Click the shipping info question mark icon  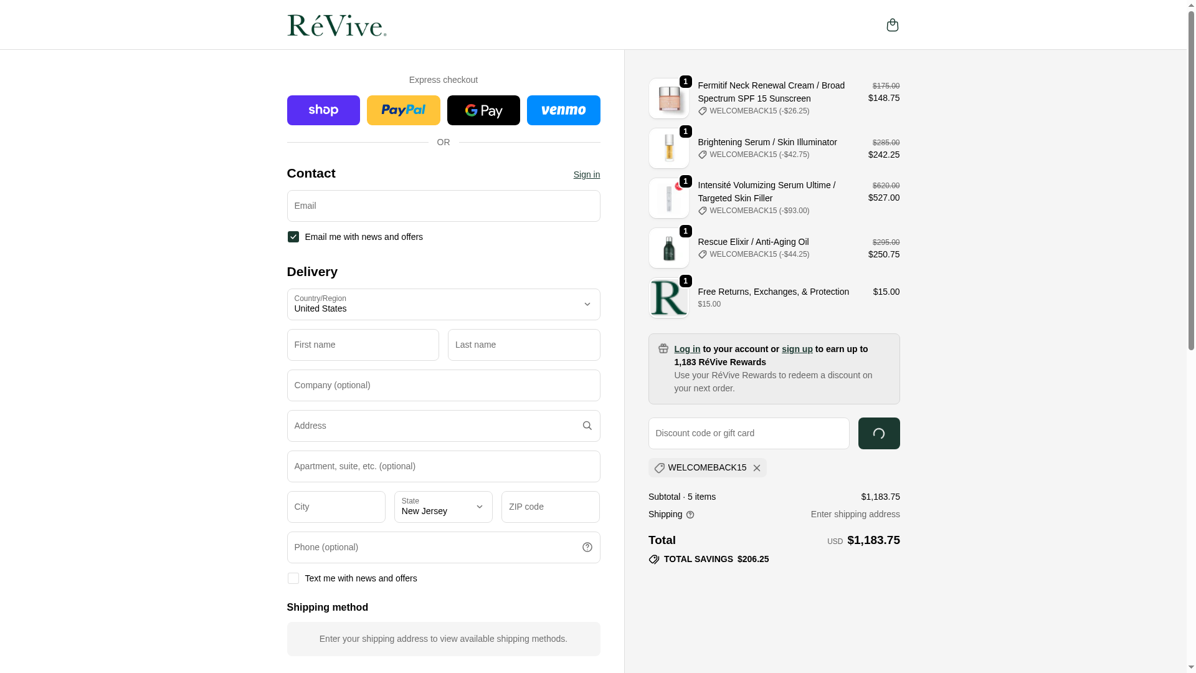[x=690, y=515]
